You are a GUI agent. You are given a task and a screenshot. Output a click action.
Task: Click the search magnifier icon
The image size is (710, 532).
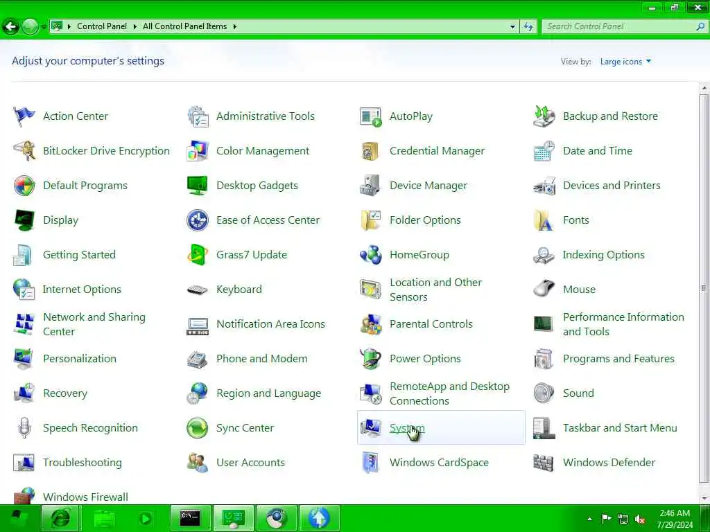700,27
